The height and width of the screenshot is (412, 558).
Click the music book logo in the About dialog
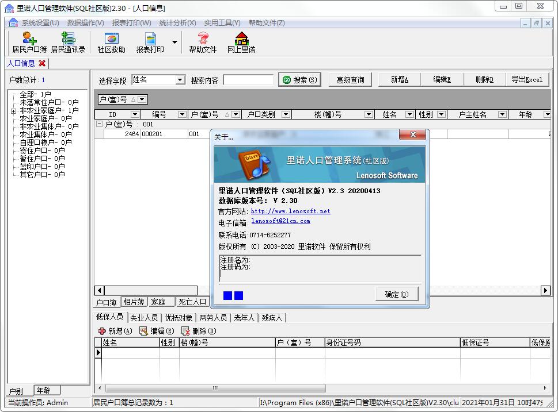pyautogui.click(x=255, y=164)
